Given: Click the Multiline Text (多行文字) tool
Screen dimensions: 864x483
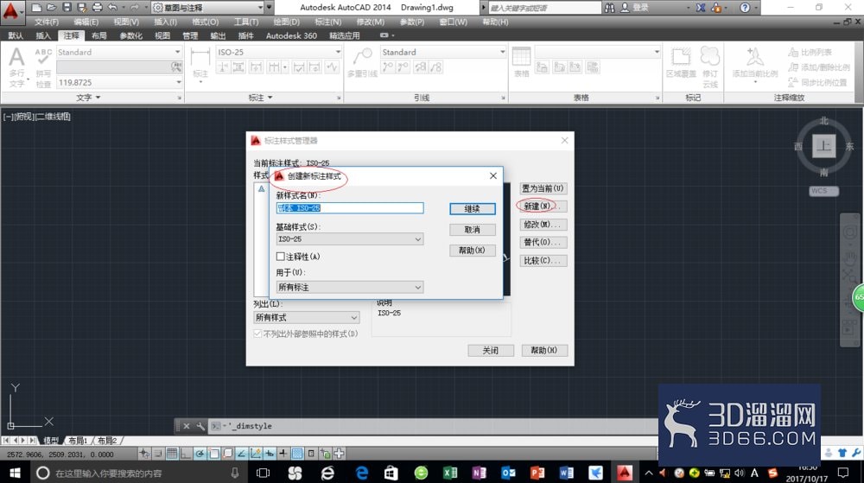Looking at the screenshot, I should [x=17, y=67].
